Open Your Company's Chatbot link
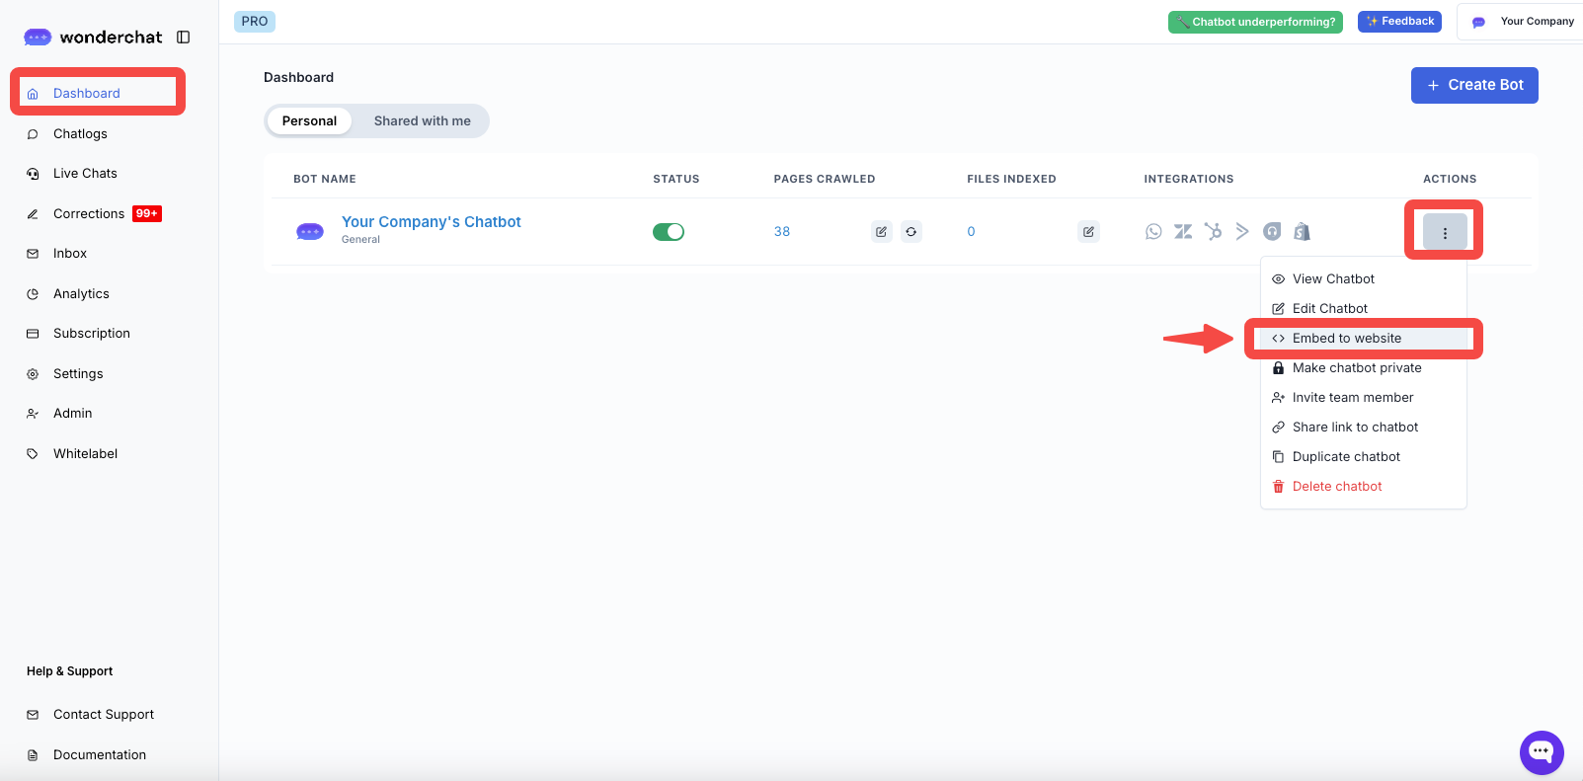 coord(431,222)
